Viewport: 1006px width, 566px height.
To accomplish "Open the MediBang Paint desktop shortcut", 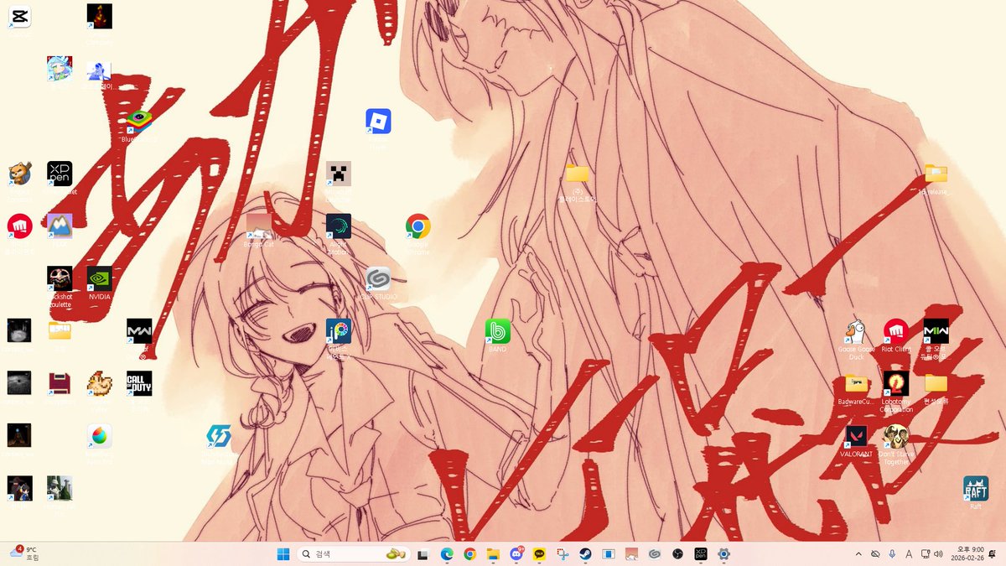I will coord(99,436).
